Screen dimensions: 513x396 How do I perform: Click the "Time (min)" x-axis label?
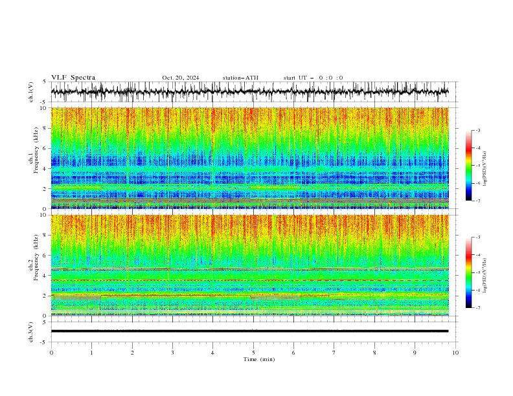tap(259, 359)
